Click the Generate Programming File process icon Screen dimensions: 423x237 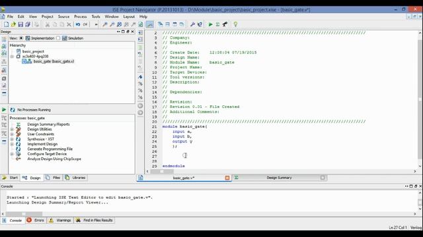click(x=18, y=149)
